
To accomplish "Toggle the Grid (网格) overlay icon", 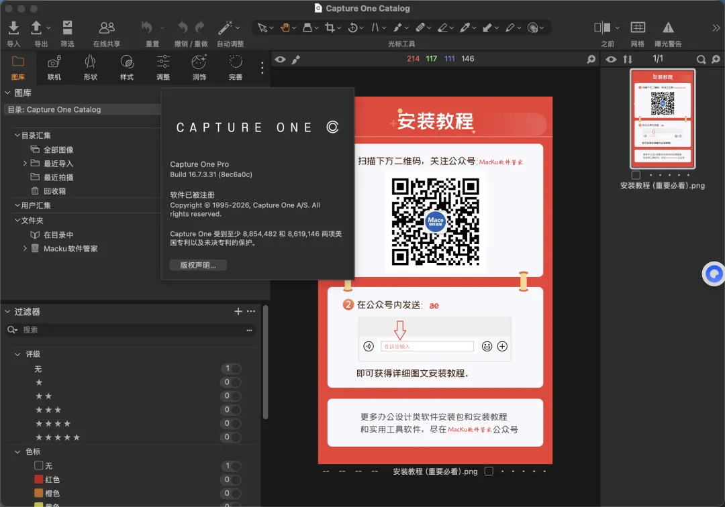I will (638, 27).
